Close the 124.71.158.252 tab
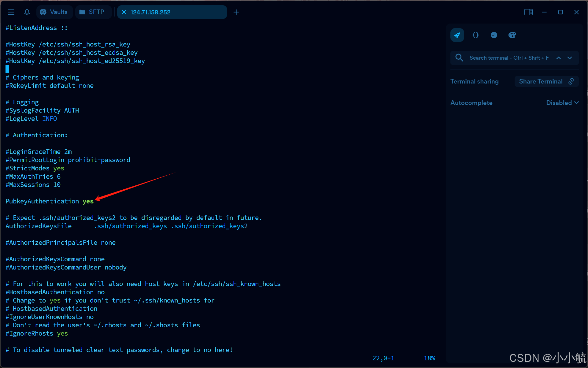Viewport: 588px width, 368px height. click(124, 12)
